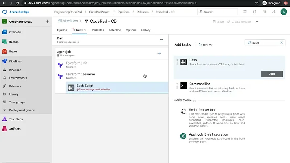Add the Bash task
The width and height of the screenshot is (290, 163).
[x=272, y=74]
